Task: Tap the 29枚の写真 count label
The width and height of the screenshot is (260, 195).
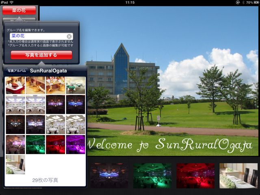Action: [x=45, y=180]
